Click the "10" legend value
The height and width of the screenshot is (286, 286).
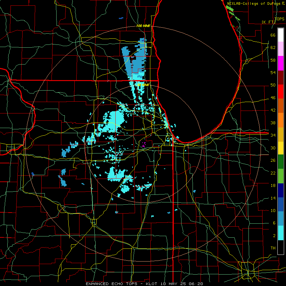[273, 210]
